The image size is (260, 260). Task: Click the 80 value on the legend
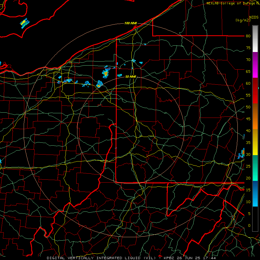point(248,36)
